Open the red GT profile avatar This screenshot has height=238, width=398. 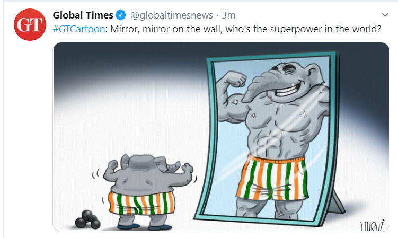[30, 24]
